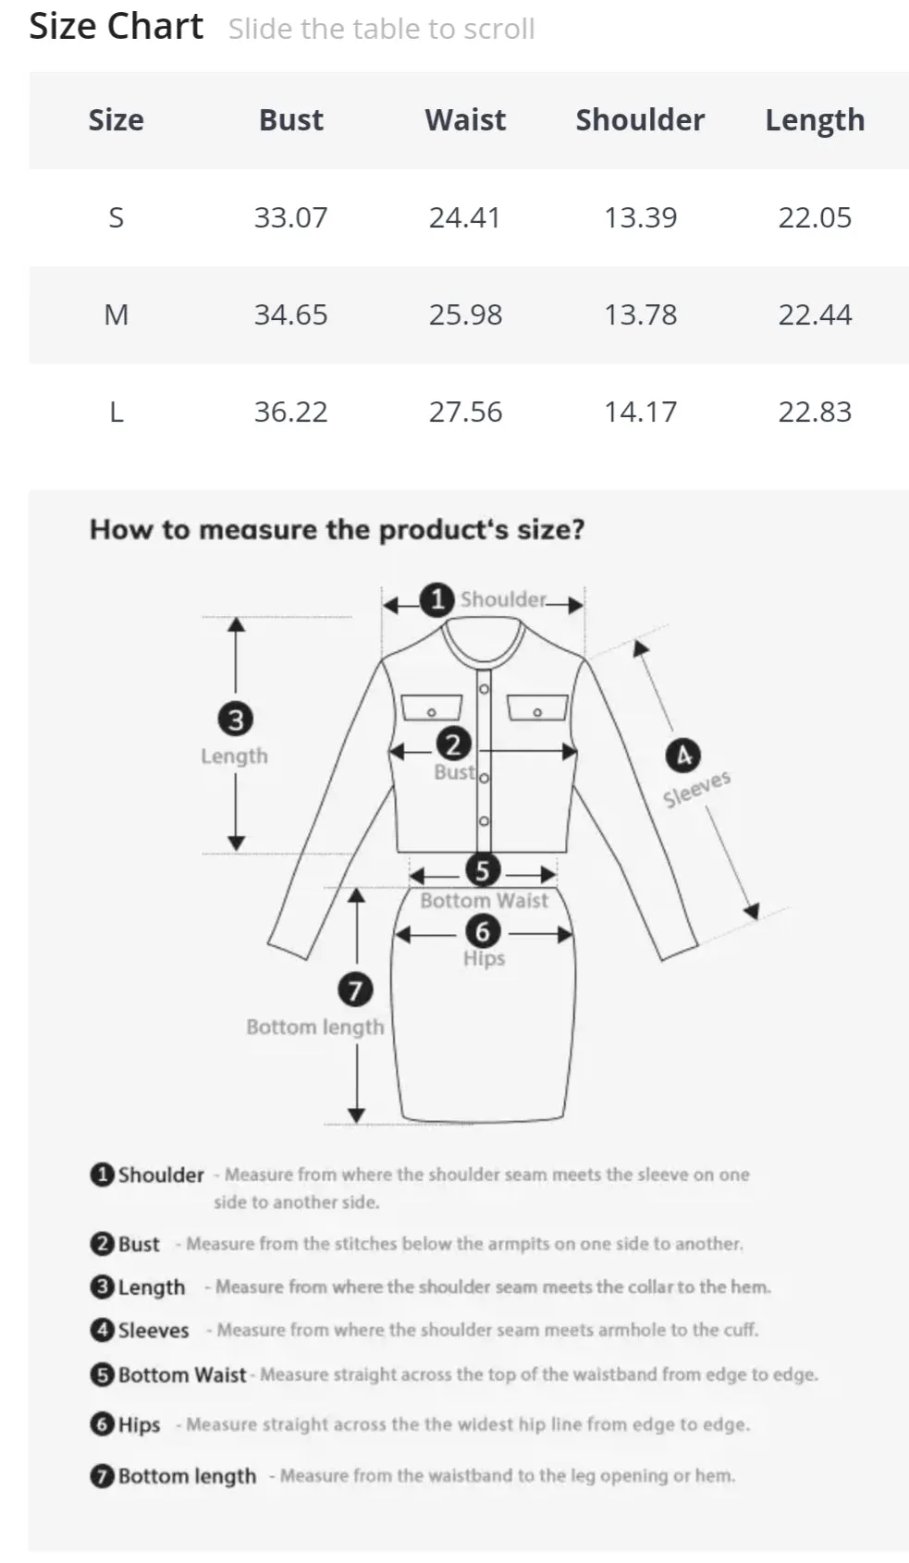Click the number 5 Bottom Waist marker
The image size is (909, 1563).
[482, 870]
